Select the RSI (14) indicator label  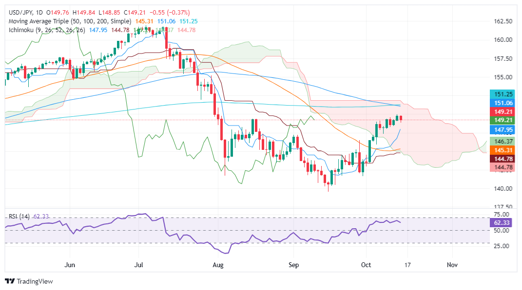point(19,217)
